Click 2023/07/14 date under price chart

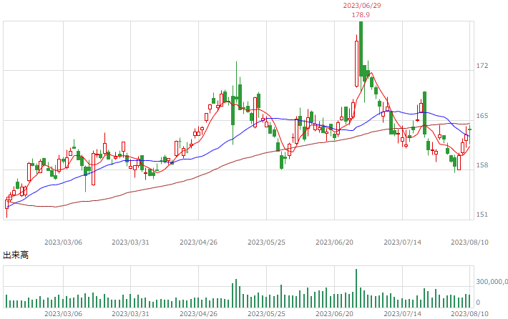coord(402,242)
